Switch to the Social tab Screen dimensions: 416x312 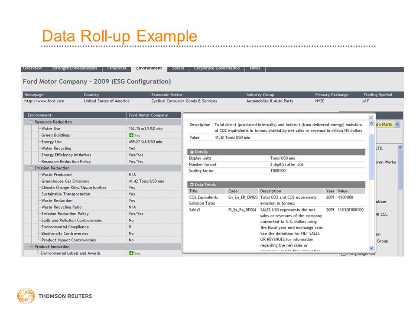[x=178, y=68]
